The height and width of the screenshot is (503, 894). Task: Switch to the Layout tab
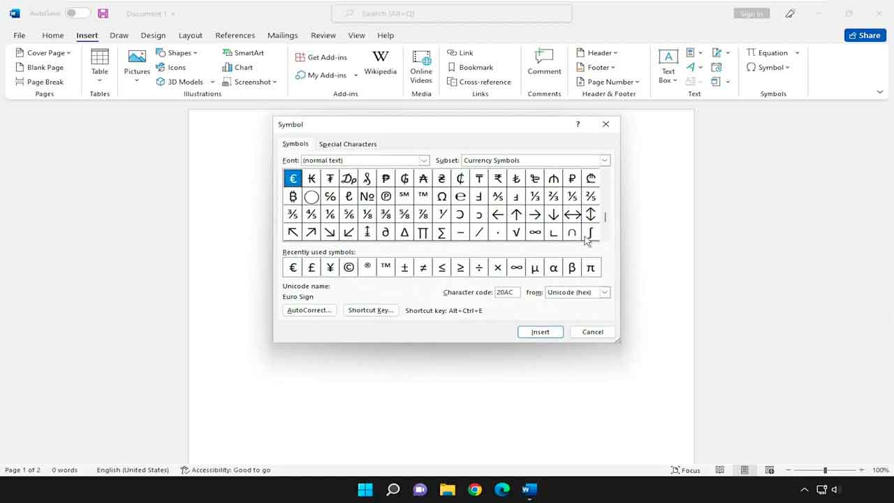click(x=190, y=35)
